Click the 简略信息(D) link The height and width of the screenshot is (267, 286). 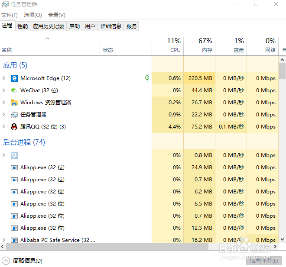(x=28, y=261)
